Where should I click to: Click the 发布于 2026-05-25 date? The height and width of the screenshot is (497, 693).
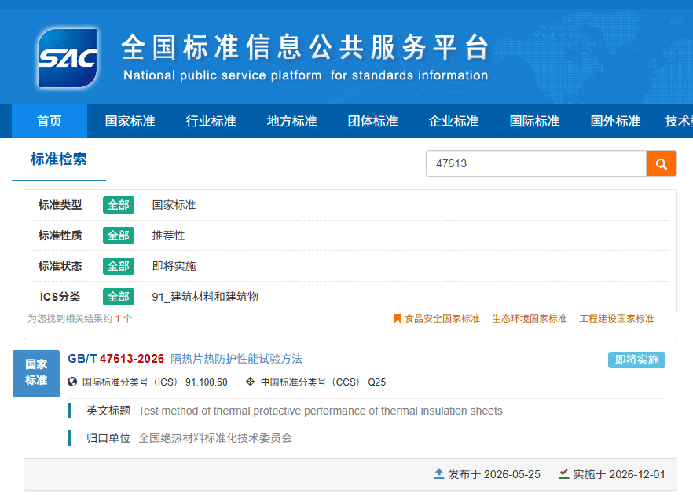click(x=494, y=474)
